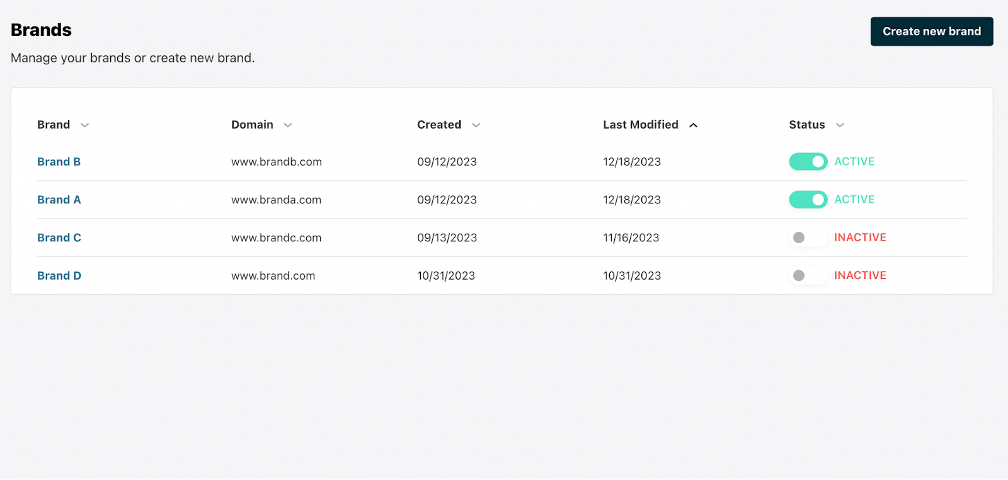Disable the Brand B active toggle

click(x=808, y=162)
